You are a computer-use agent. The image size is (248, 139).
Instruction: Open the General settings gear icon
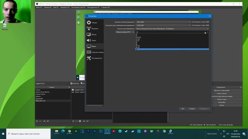tap(89, 22)
